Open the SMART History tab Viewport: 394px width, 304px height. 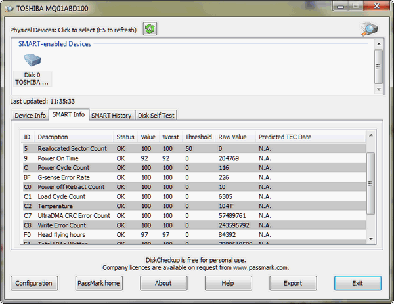[x=112, y=116]
